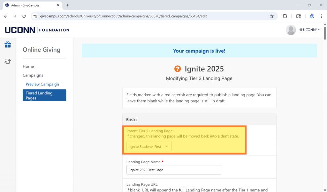Screen dimensions: 327x192
Task: Click the orange question mark help icon
Action: click(178, 69)
